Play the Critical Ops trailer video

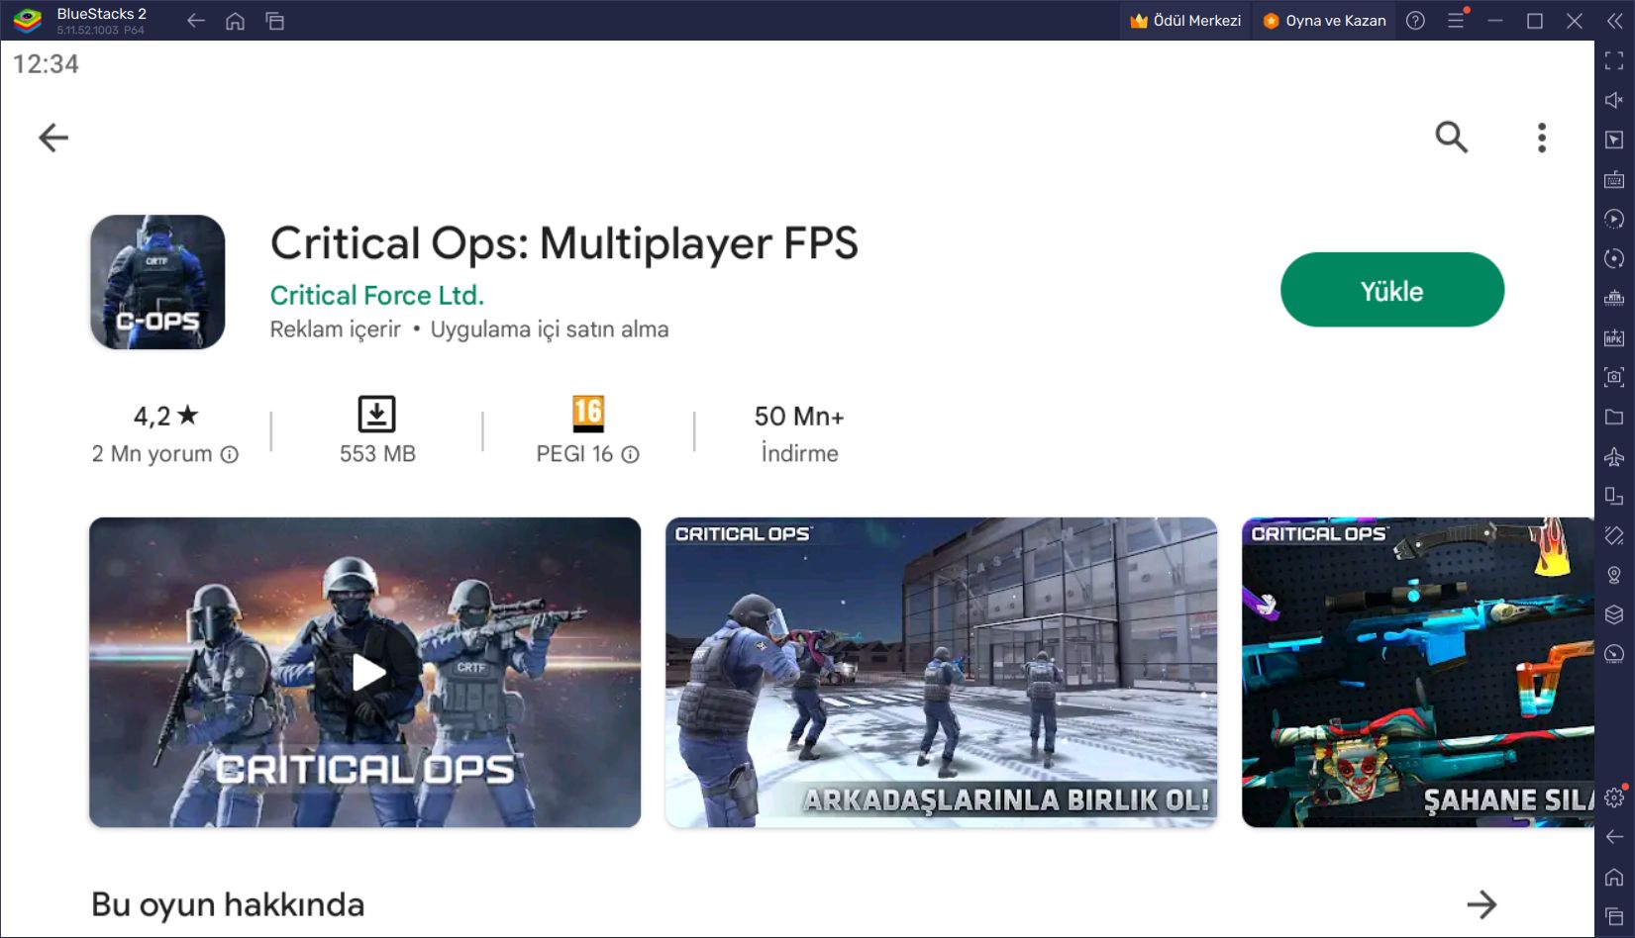point(365,672)
